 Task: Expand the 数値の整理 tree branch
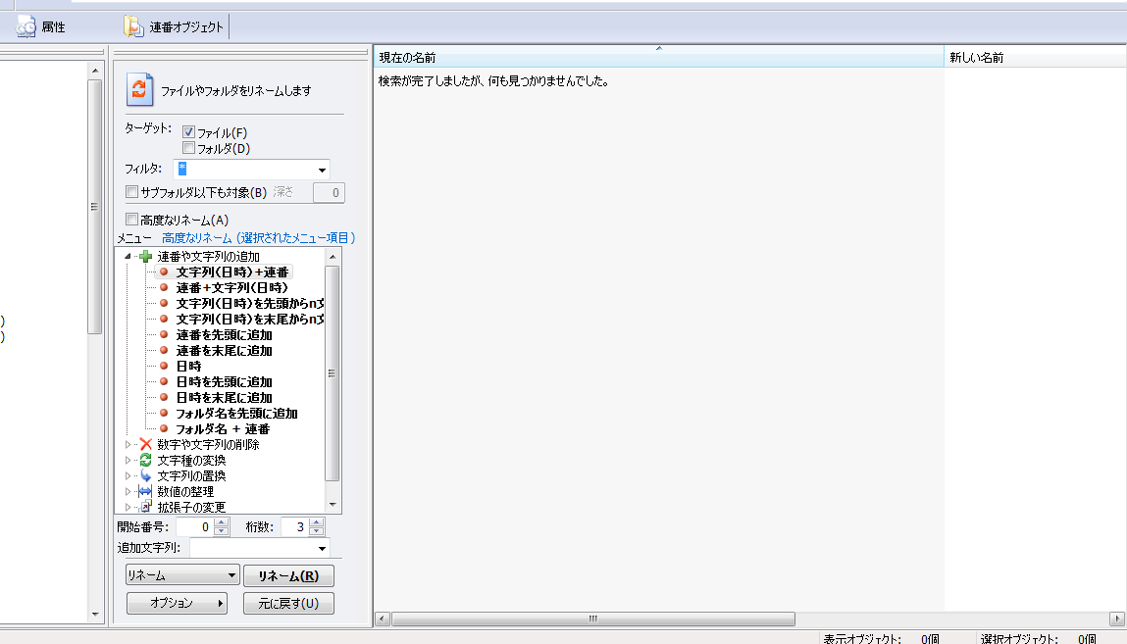pos(128,492)
